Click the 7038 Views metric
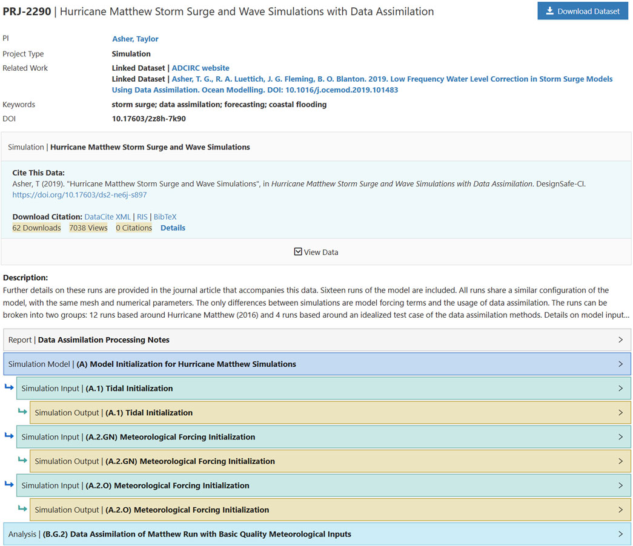633x546 pixels. tap(88, 228)
